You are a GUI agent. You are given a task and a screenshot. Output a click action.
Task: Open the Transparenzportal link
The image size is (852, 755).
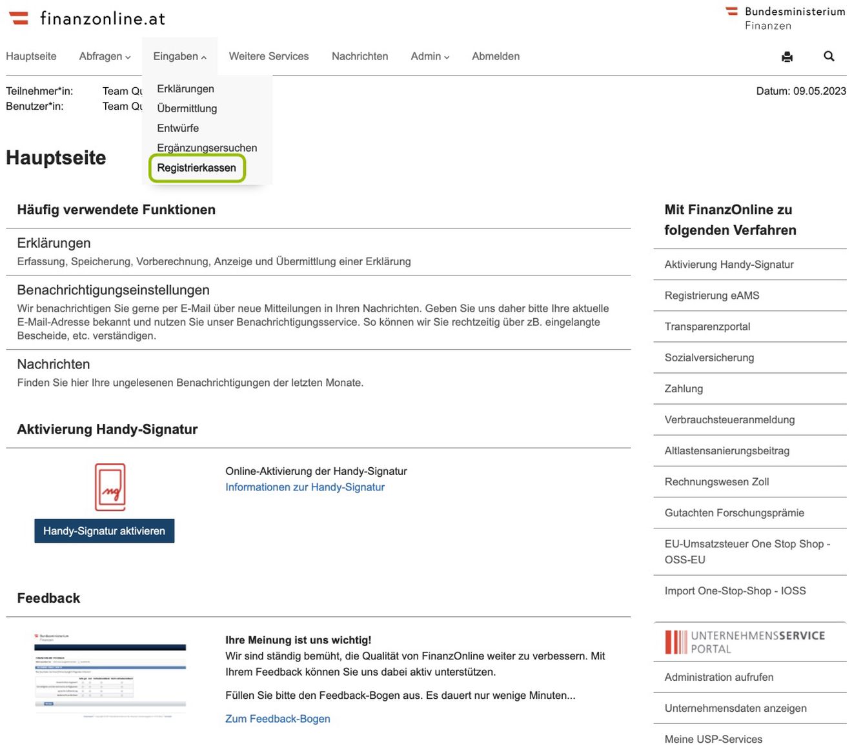point(707,327)
